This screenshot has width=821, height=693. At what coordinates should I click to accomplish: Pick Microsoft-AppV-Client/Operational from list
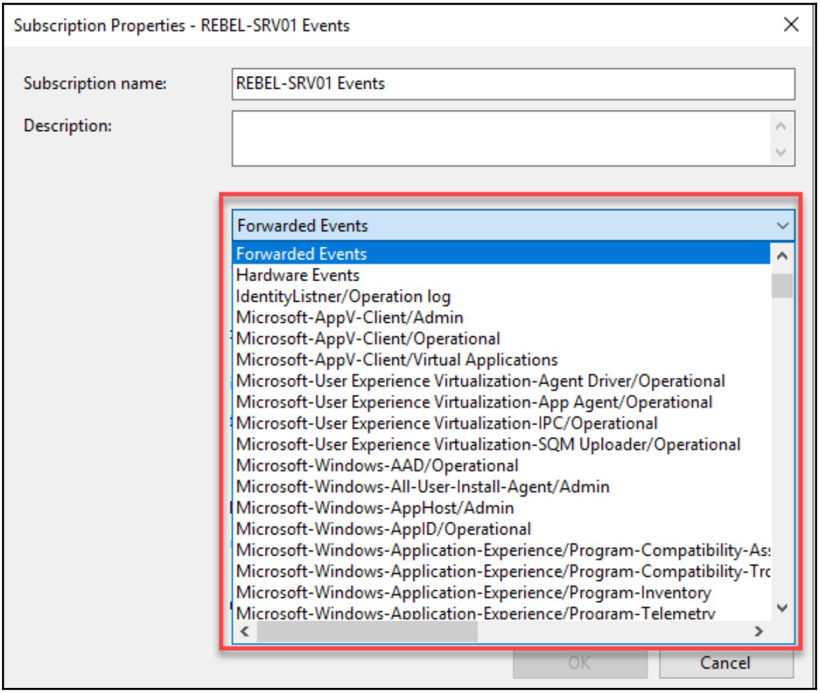pos(368,339)
